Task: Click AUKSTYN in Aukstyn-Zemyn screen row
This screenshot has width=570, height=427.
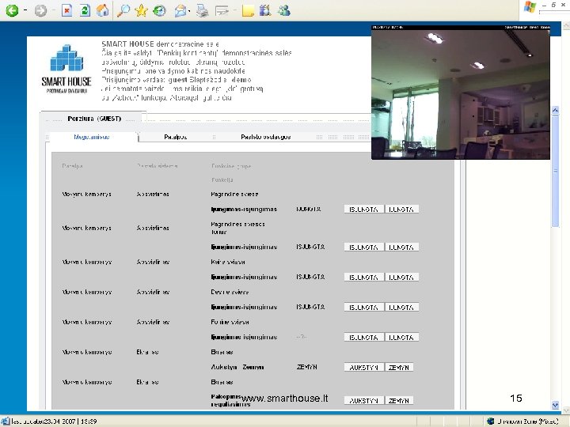Action: coord(363,368)
